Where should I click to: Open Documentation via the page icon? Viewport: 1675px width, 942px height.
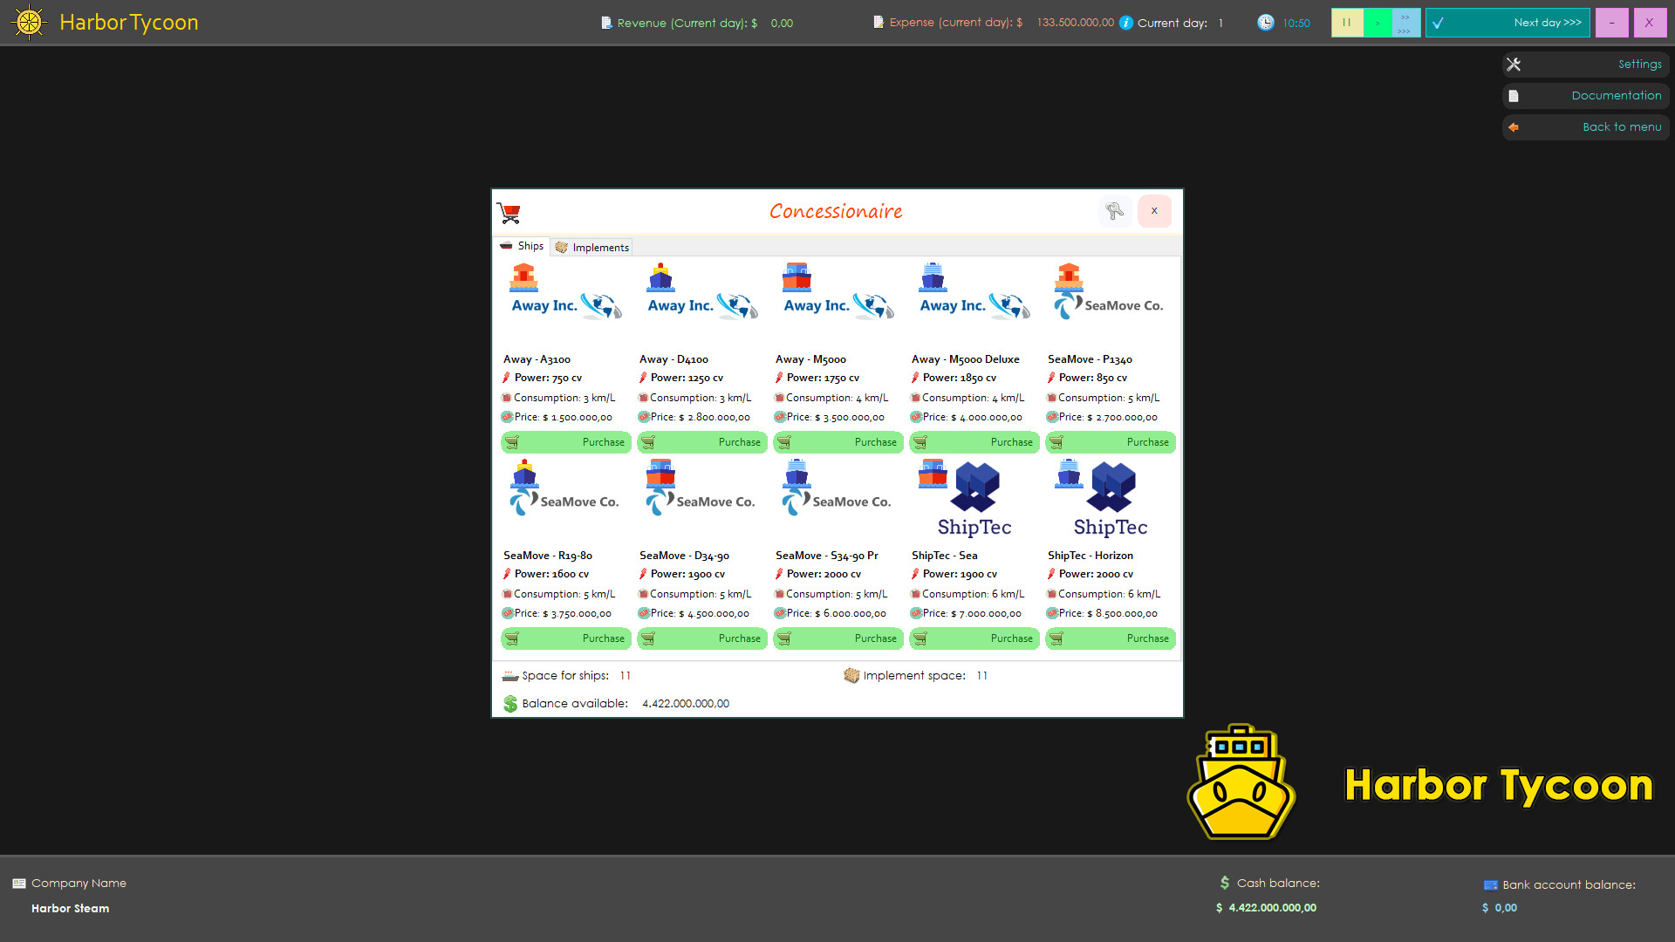pyautogui.click(x=1514, y=95)
